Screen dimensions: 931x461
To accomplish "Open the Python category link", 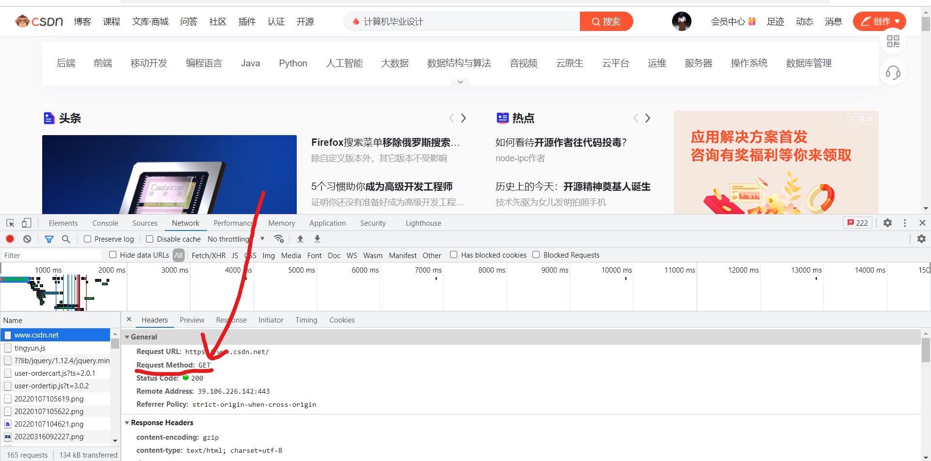I will pos(293,63).
